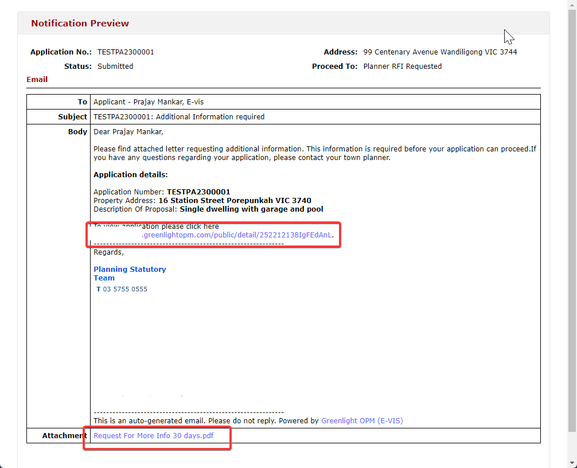
Task: Click the address 99 Centenary Avenue Wandiligong
Action: [x=440, y=52]
